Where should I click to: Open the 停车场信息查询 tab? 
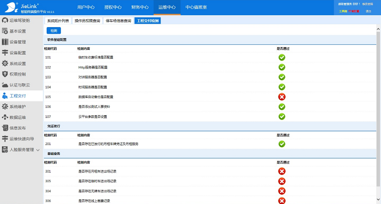click(x=119, y=21)
